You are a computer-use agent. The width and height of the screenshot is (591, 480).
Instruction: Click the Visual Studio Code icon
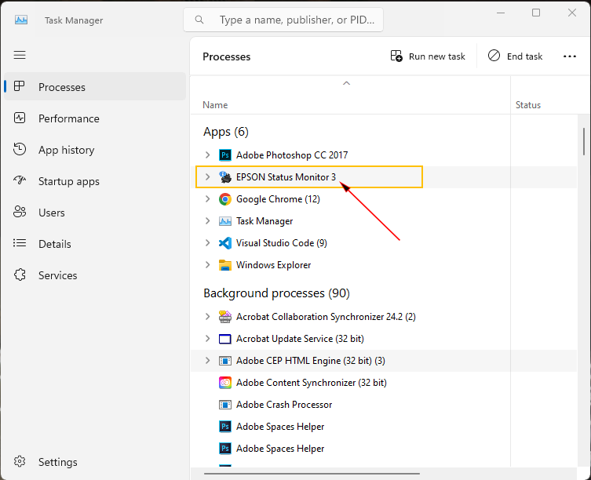pyautogui.click(x=225, y=243)
